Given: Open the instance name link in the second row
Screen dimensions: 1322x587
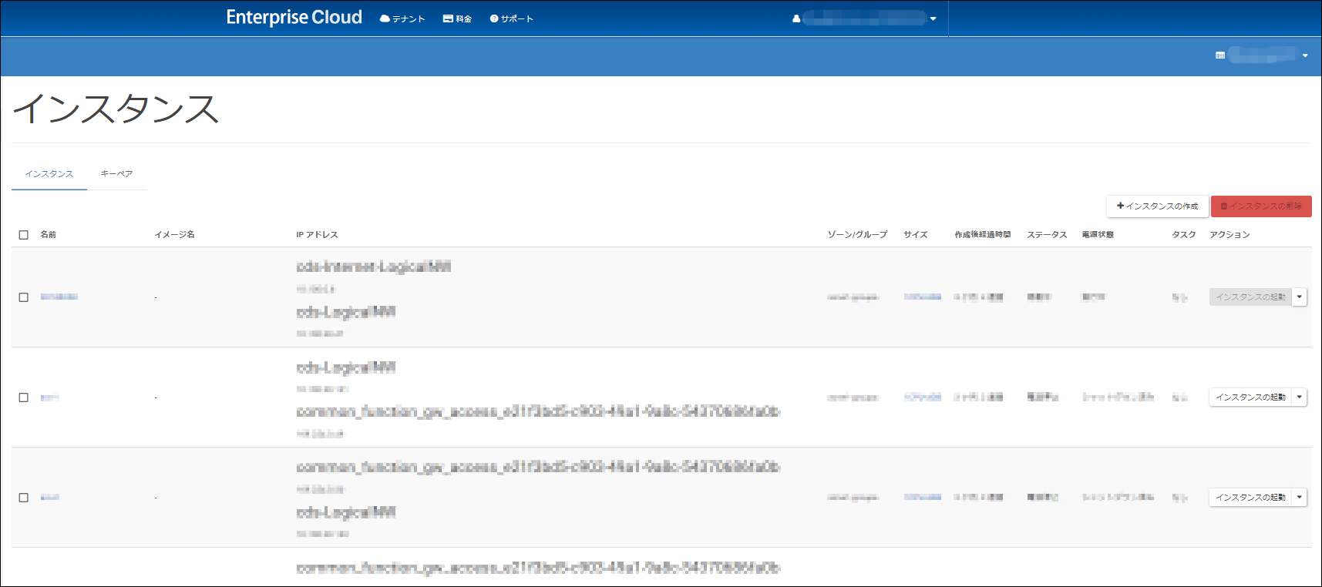Looking at the screenshot, I should [49, 397].
